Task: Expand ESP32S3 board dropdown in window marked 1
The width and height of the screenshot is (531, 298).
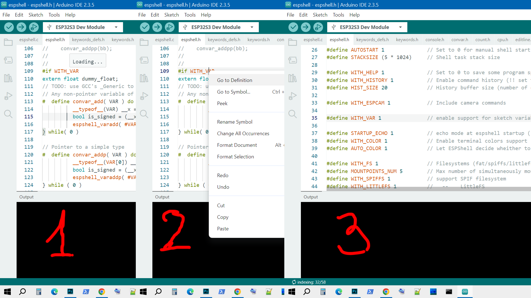Action: click(x=116, y=27)
